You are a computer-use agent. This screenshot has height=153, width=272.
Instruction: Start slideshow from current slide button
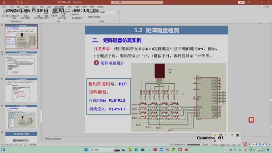(x=14, y=15)
